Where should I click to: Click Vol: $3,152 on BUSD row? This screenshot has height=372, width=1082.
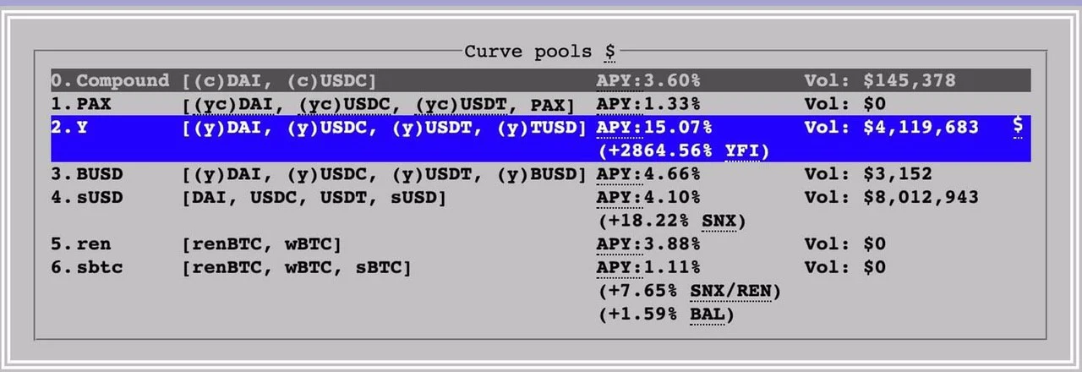[x=868, y=174]
